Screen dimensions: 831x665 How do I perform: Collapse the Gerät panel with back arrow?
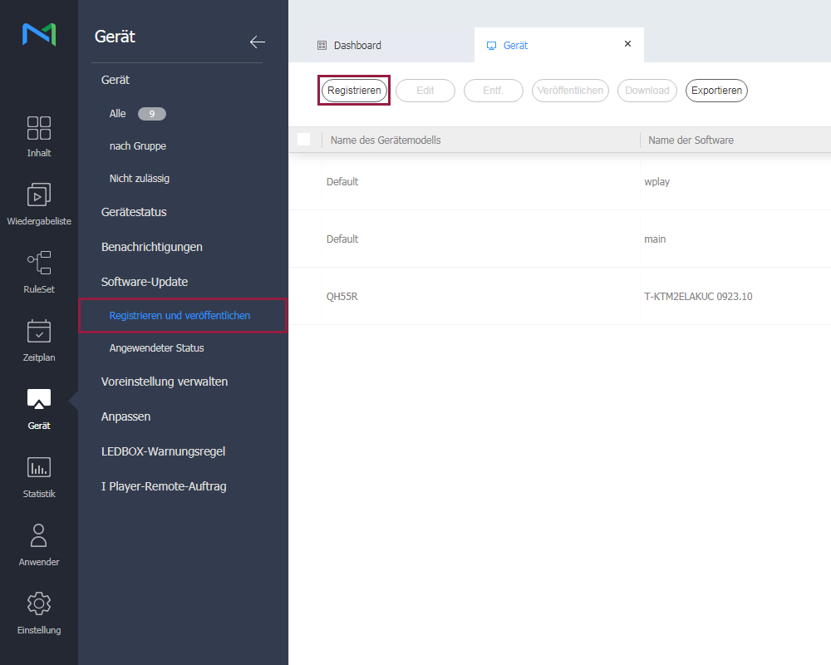pyautogui.click(x=258, y=42)
